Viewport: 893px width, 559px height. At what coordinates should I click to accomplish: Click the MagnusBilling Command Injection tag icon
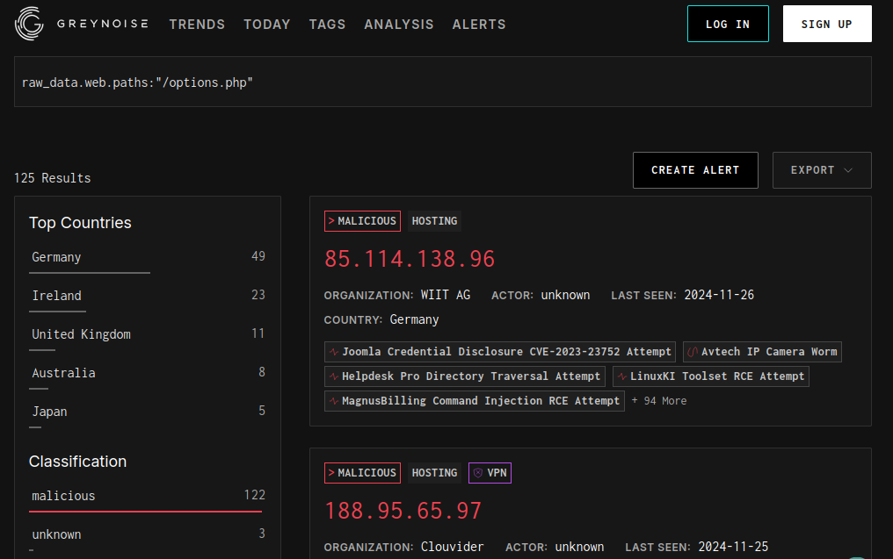[x=334, y=401]
